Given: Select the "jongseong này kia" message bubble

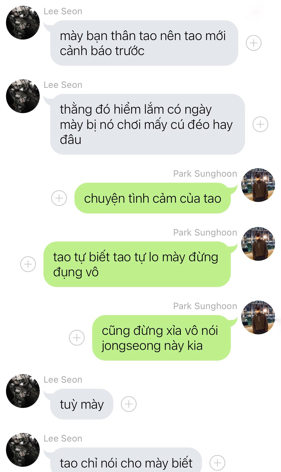Looking at the screenshot, I should (161, 338).
